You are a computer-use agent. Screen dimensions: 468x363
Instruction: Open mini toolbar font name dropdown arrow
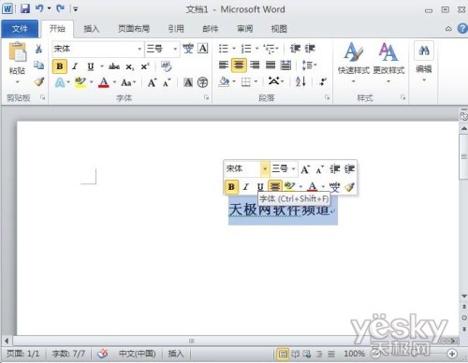(265, 169)
